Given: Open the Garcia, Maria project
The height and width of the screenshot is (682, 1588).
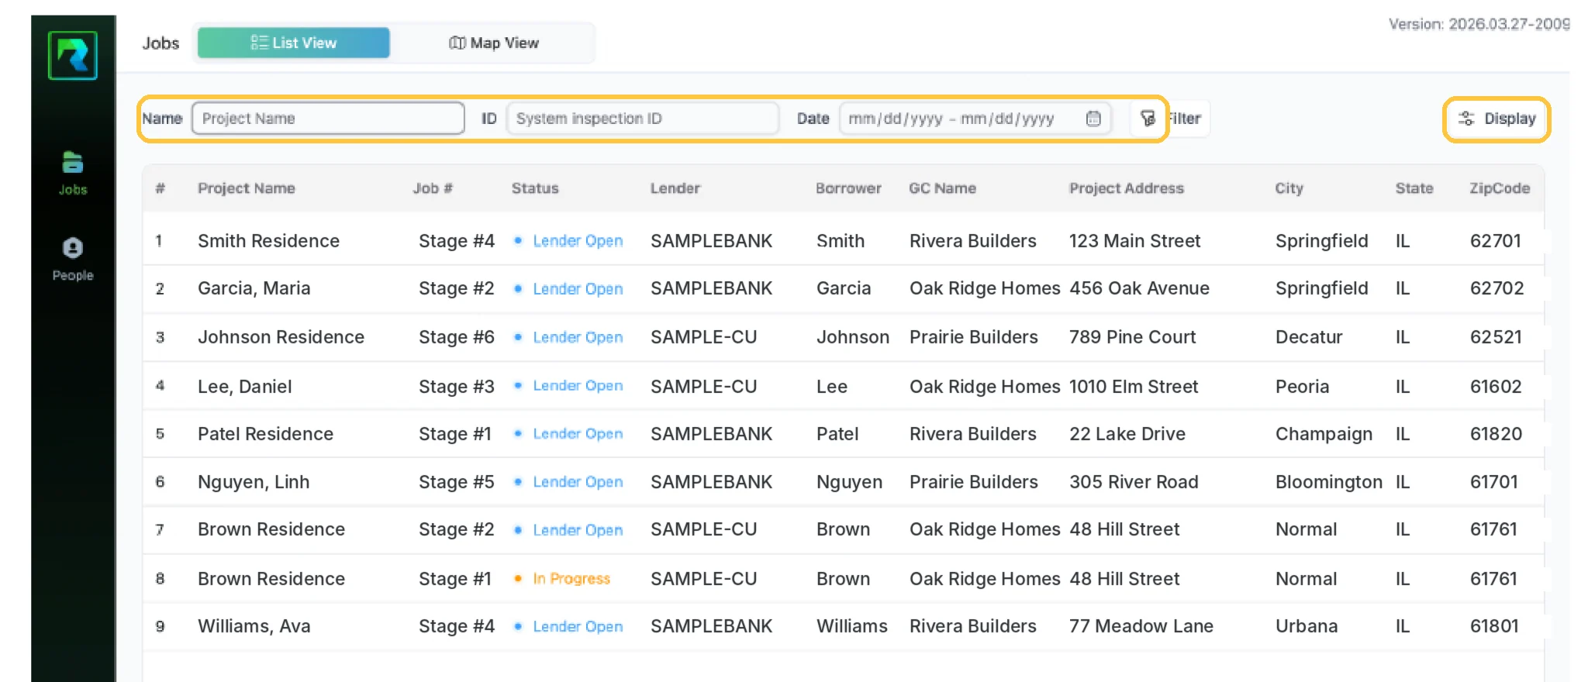Looking at the screenshot, I should (254, 288).
